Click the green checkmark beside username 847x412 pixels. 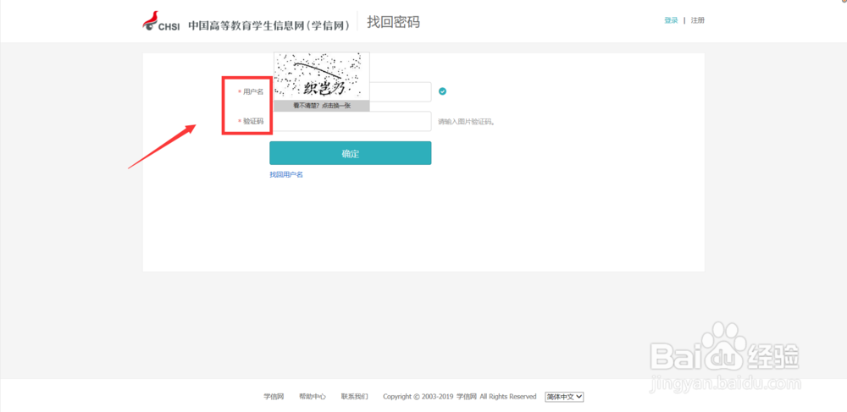pyautogui.click(x=442, y=91)
